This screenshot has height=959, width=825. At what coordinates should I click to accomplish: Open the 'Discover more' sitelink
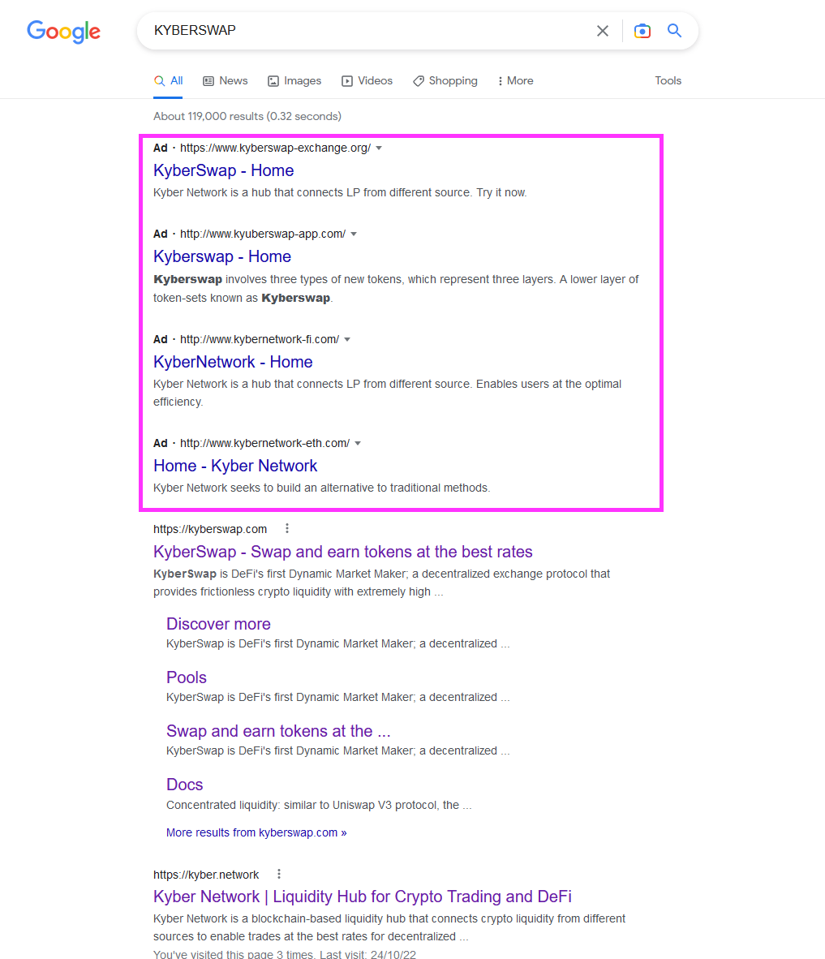point(218,624)
